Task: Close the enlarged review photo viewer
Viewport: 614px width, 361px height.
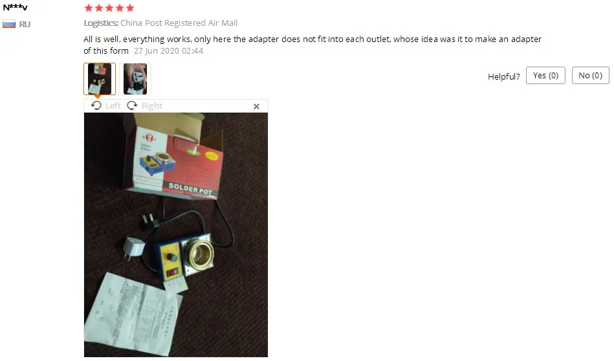Action: pos(256,107)
